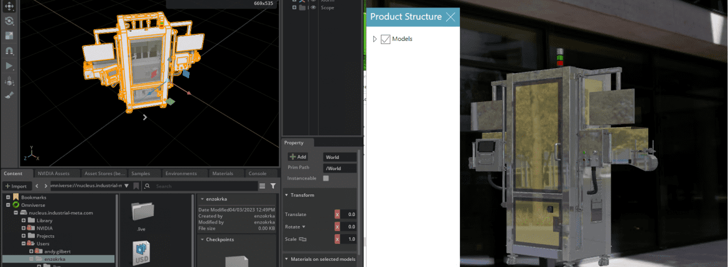Viewport: 728px width, 267px height.
Task: Click the Import button
Action: tap(16, 186)
